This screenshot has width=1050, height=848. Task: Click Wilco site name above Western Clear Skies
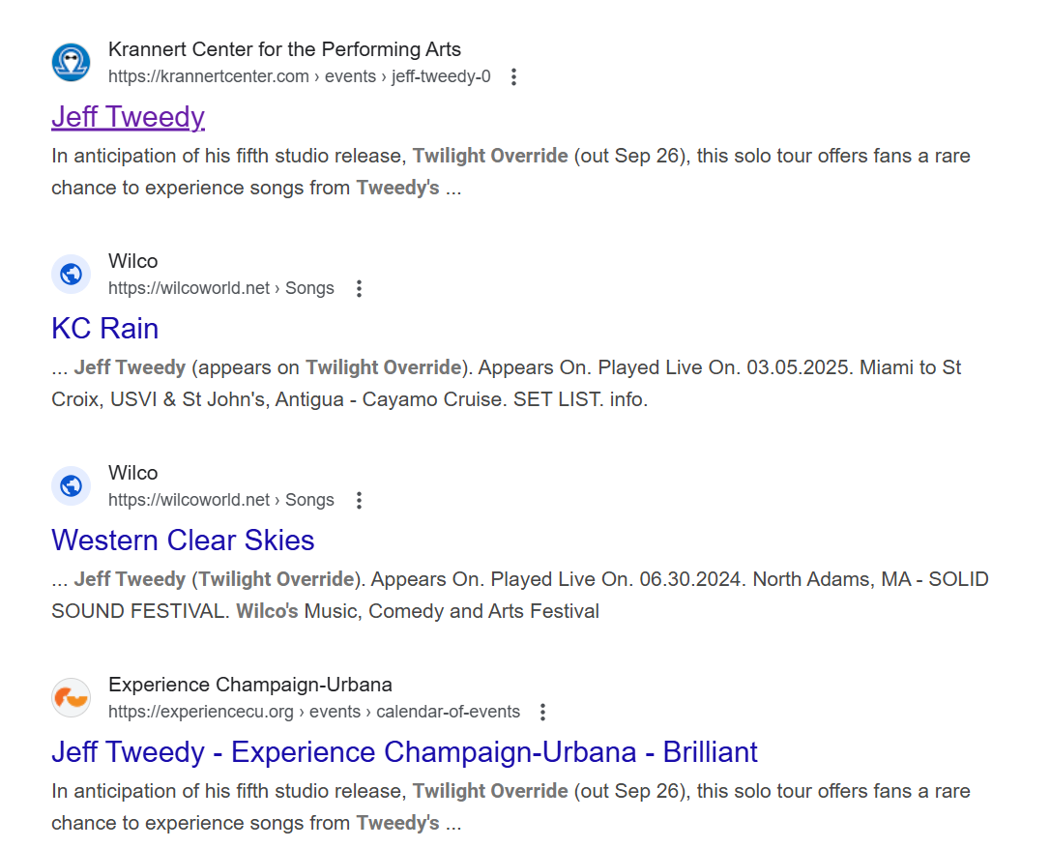[x=133, y=472]
